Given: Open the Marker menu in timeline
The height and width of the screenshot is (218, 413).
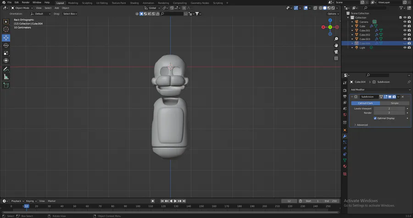Looking at the screenshot, I should click(51, 201).
